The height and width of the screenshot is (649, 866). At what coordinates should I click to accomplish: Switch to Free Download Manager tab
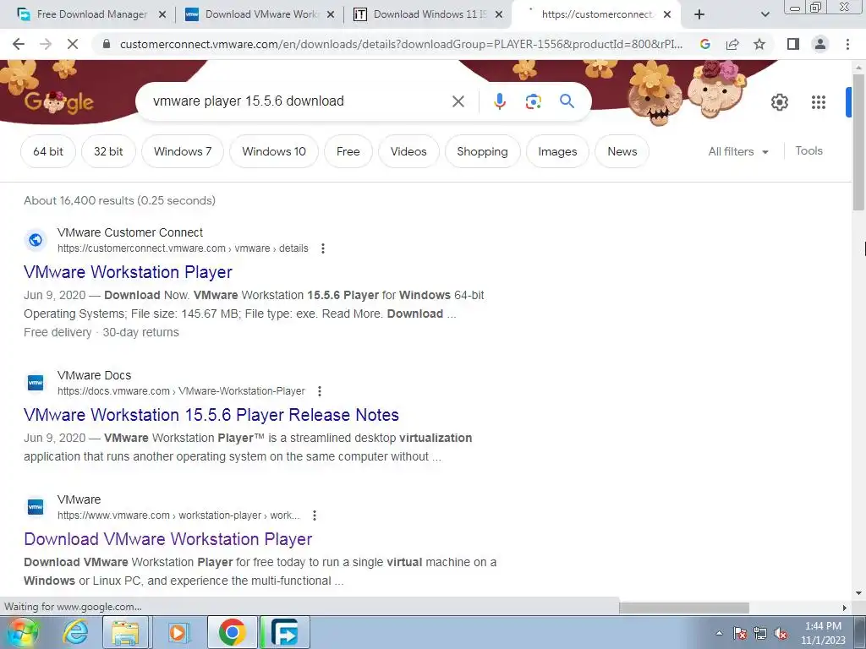click(x=82, y=14)
